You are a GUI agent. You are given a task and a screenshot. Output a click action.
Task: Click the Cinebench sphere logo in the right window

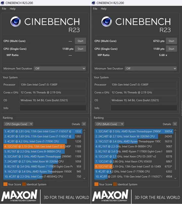pos(107,22)
